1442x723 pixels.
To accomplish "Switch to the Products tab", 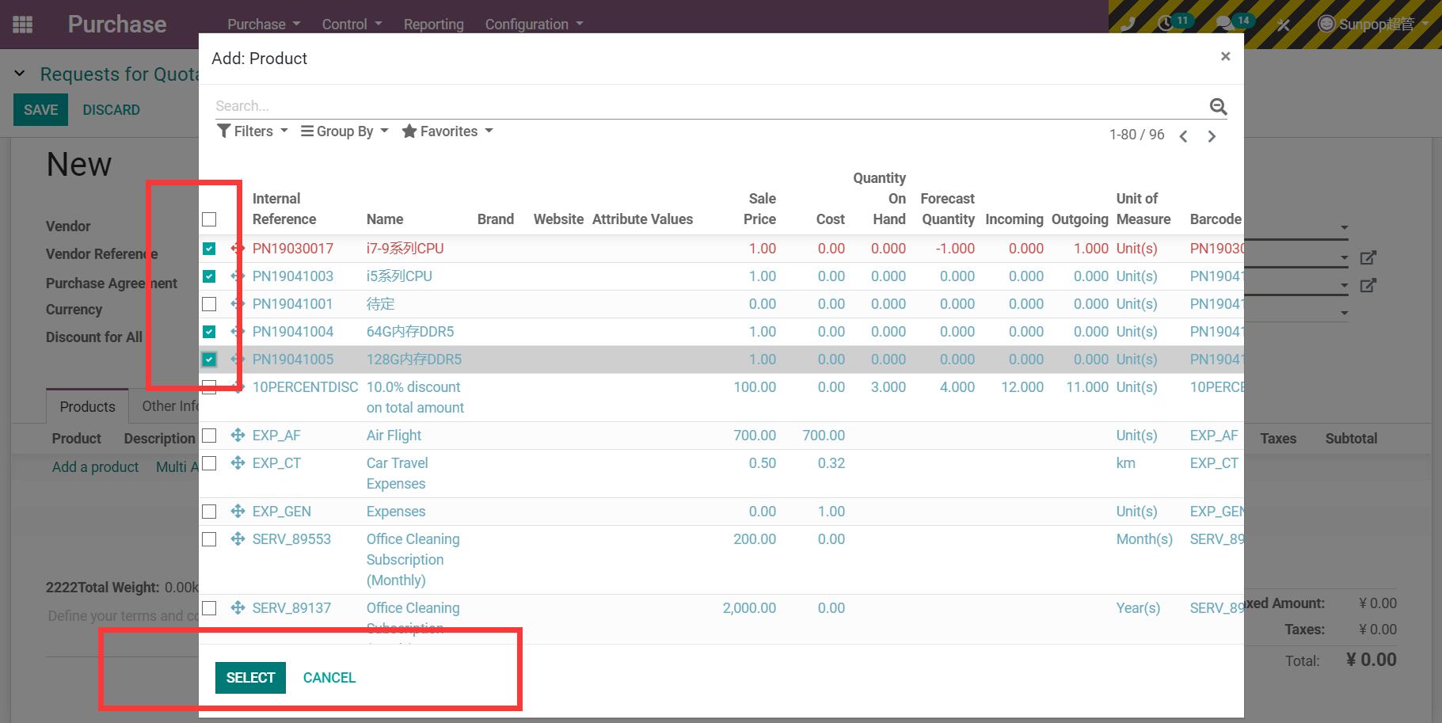I will (x=87, y=406).
